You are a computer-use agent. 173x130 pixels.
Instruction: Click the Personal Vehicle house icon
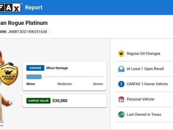point(121,99)
